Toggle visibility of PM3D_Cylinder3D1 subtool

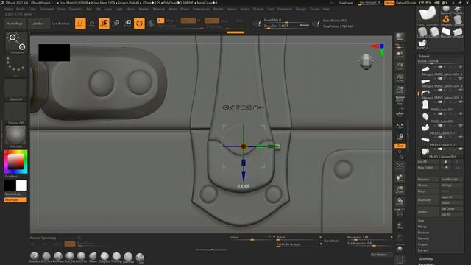[461, 149]
